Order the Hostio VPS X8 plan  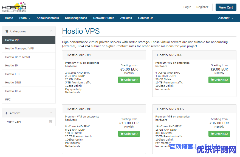[x=129, y=134]
